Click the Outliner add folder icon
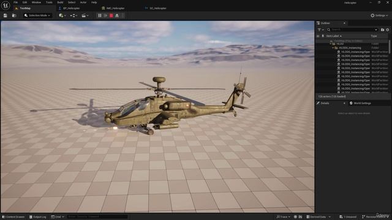392x220 pixels. coord(382,30)
